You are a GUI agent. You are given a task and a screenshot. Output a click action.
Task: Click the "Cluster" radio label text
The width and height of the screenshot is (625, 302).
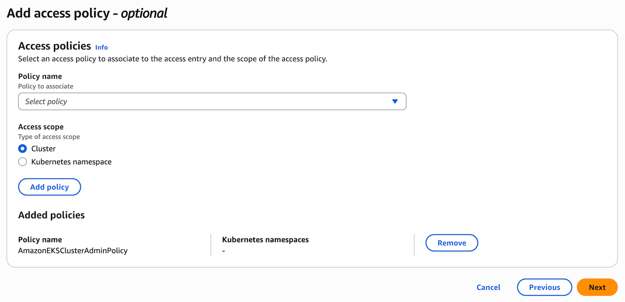pos(43,149)
